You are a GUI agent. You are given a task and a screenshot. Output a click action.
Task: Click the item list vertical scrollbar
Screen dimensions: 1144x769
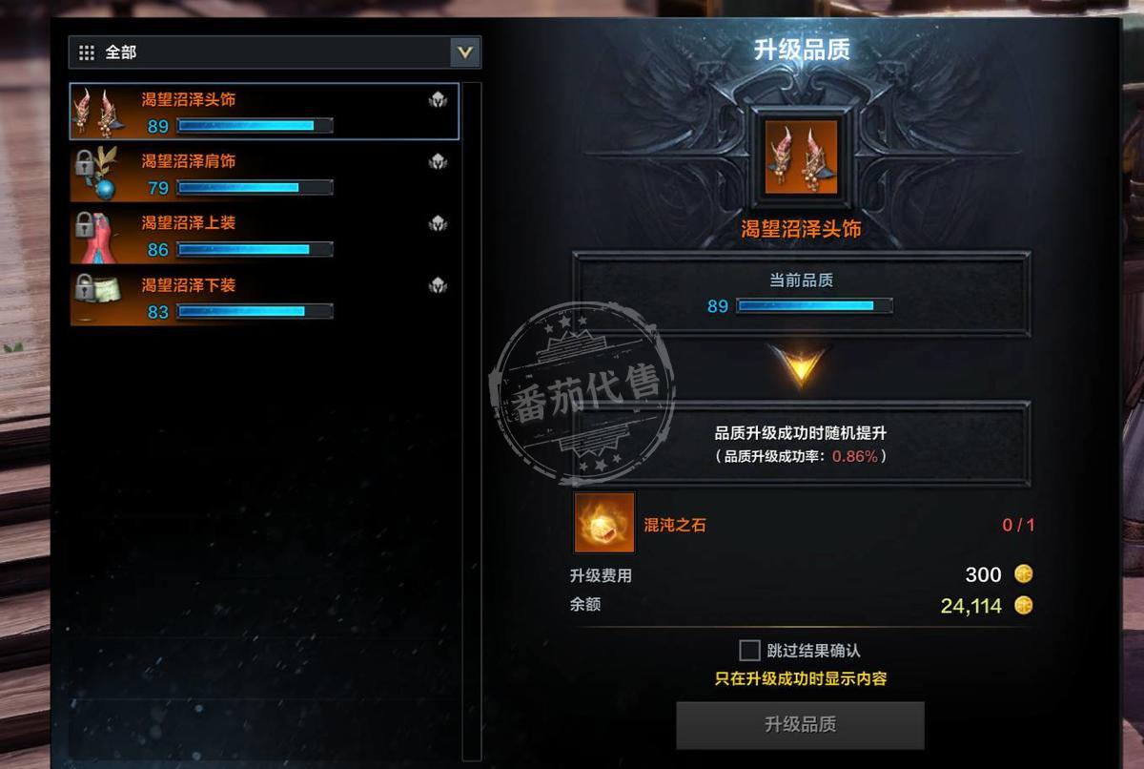pyautogui.click(x=472, y=420)
